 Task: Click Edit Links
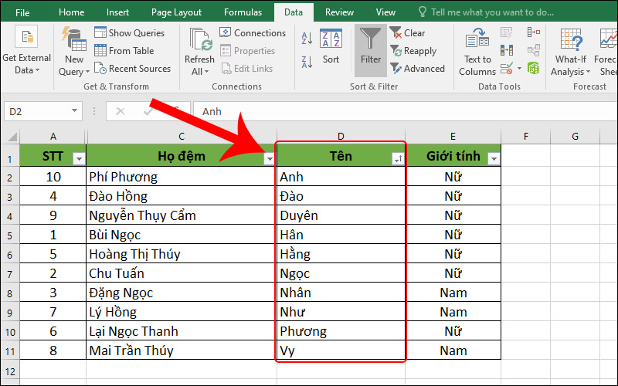click(x=246, y=69)
